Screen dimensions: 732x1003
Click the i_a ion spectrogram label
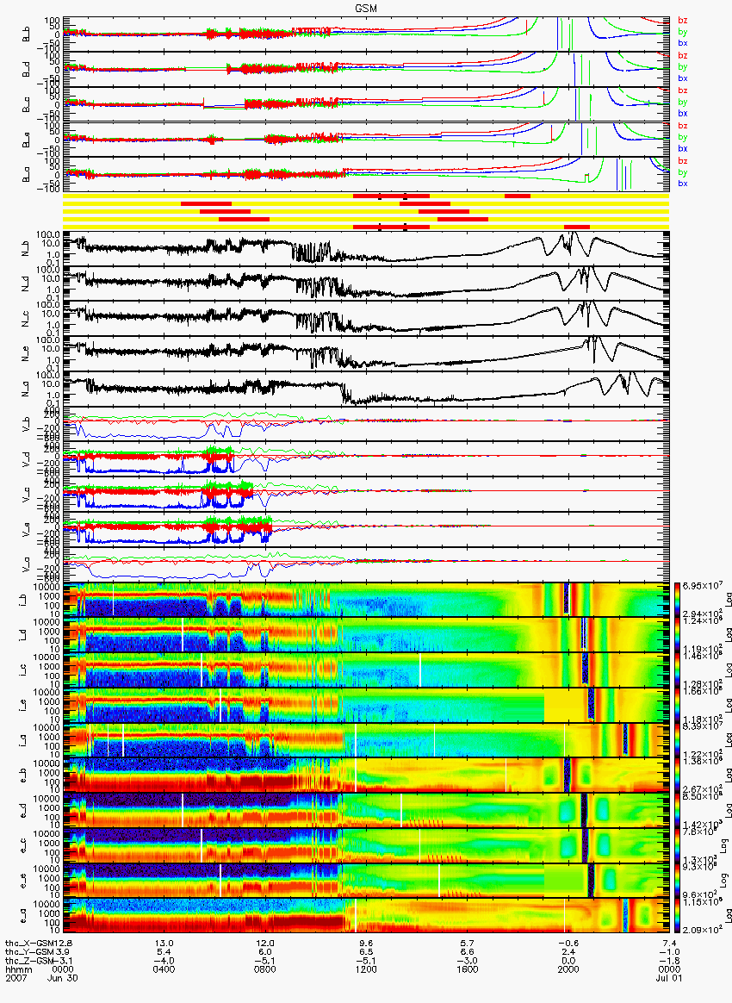[x=24, y=741]
